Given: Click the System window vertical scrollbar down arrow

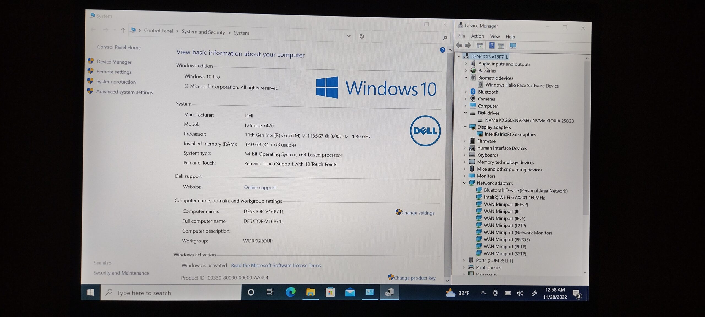Looking at the screenshot, I should (x=447, y=281).
